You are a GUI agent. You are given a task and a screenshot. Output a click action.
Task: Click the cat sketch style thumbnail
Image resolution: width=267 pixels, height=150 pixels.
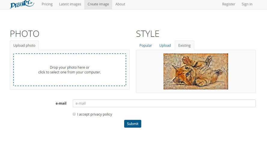195,71
